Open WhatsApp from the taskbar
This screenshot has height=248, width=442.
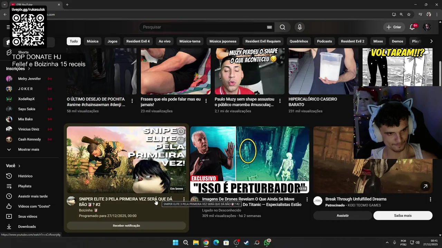(x=267, y=242)
